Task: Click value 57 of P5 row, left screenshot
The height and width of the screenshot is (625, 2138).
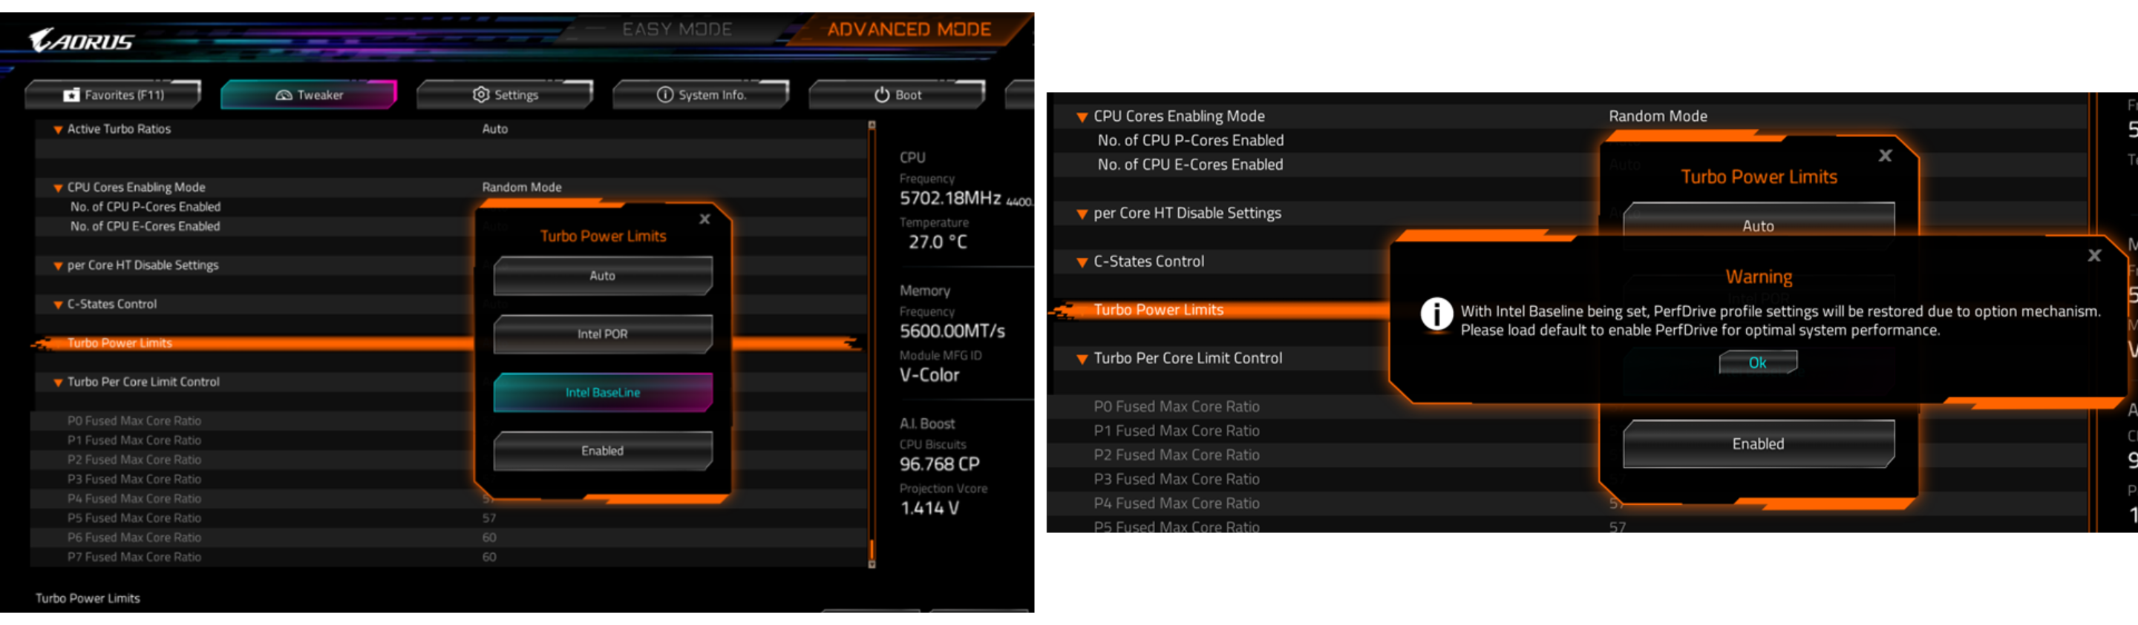Action: pos(489,518)
